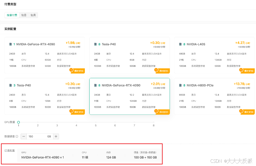The height and width of the screenshot is (166, 256).
Task: Select the 8x NVIDIA-GeForce-RTX-4090 configuration card
Action: [x=130, y=96]
